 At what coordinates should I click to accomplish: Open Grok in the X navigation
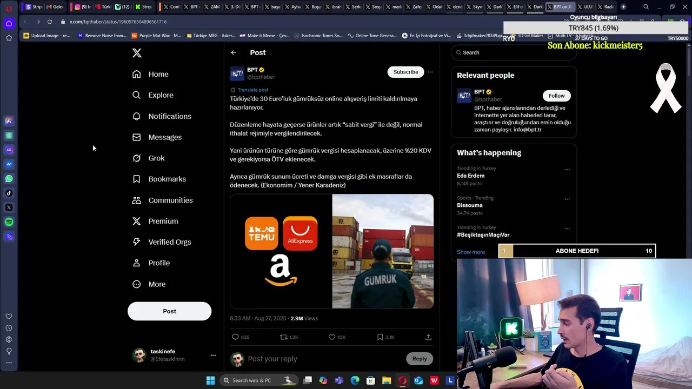click(149, 158)
